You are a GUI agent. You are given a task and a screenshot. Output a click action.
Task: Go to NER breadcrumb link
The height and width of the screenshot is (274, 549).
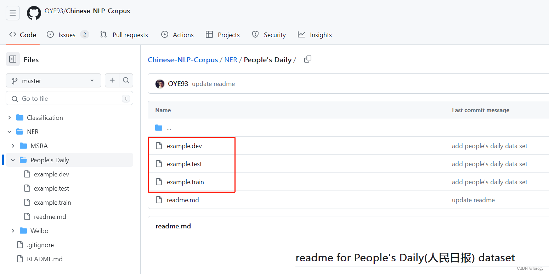[231, 60]
